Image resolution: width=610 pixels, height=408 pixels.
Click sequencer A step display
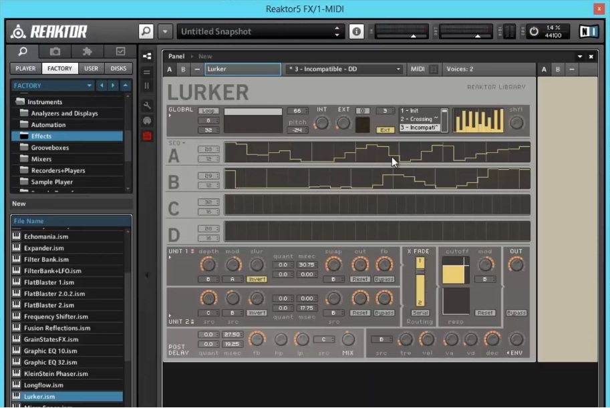(x=377, y=152)
